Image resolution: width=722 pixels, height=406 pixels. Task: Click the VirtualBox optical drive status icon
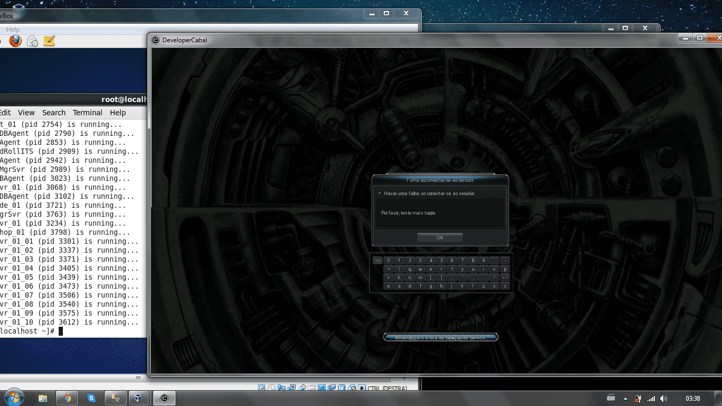[271, 388]
